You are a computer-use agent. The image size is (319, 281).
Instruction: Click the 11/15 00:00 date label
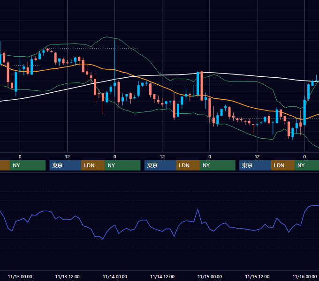pos(210,276)
